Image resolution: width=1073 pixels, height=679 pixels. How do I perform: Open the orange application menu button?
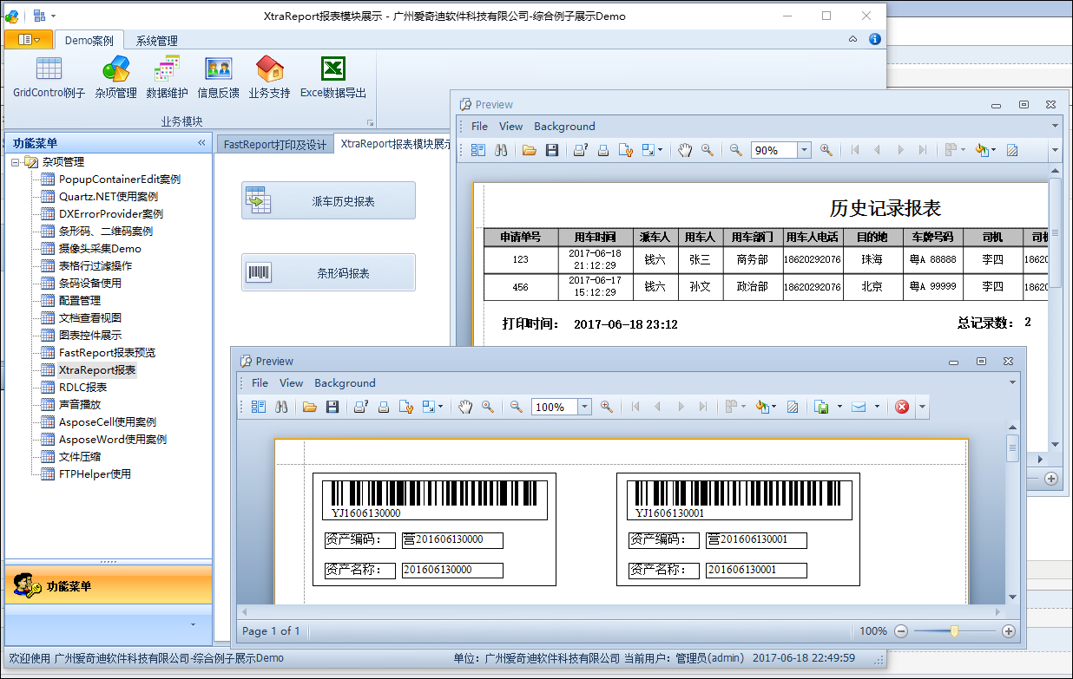pos(28,40)
